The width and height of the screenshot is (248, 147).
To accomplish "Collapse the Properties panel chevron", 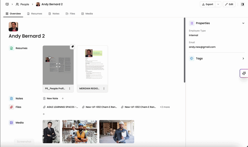I will 243,23.
